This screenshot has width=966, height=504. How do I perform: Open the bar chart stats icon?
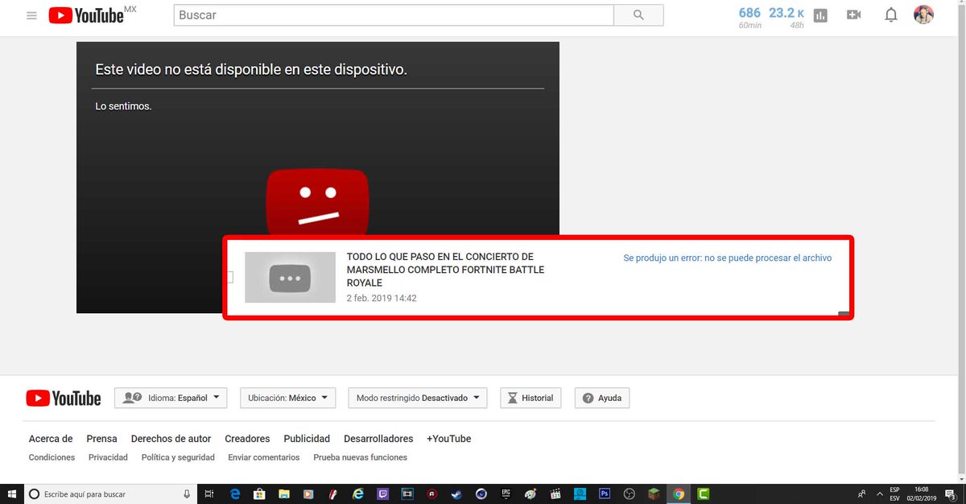point(820,15)
